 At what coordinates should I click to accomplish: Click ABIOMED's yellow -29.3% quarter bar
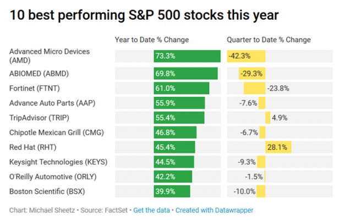pos(252,73)
